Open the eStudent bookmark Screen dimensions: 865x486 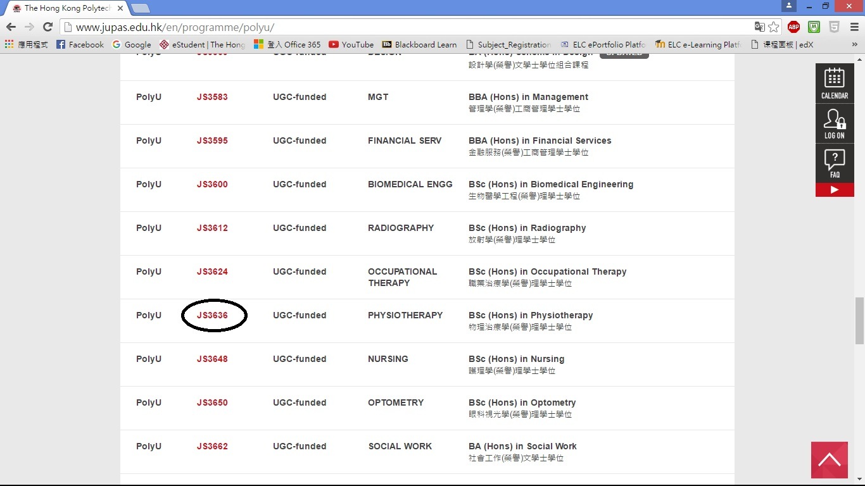click(x=202, y=44)
